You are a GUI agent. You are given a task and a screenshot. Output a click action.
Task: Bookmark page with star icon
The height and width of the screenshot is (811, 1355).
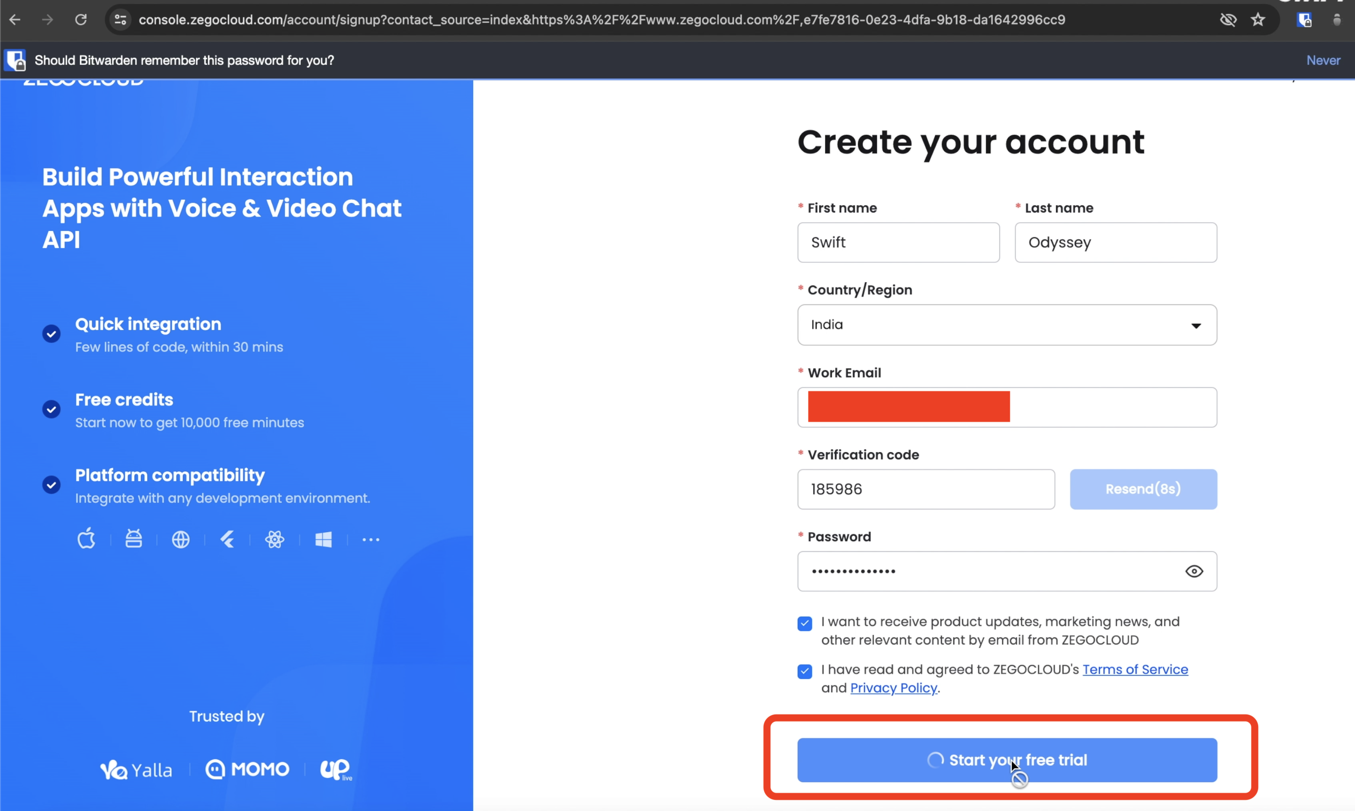coord(1258,20)
